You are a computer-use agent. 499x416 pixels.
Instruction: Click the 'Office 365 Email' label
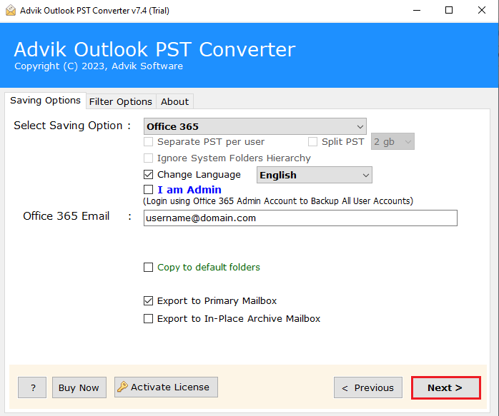click(x=66, y=216)
